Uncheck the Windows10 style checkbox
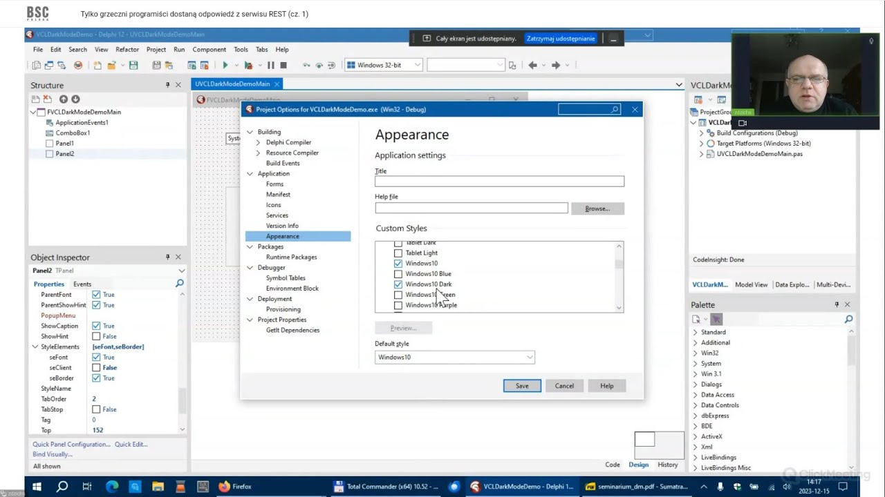This screenshot has width=885, height=497. click(398, 264)
